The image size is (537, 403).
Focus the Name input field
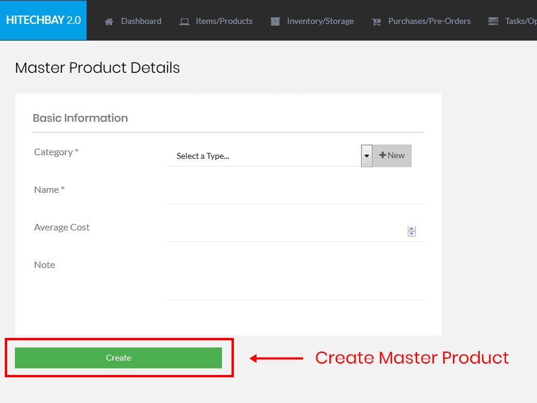tap(295, 193)
